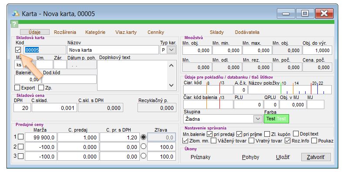Click the green Farba Test color swatch
Screen dimensions: 347x172
click(276, 119)
